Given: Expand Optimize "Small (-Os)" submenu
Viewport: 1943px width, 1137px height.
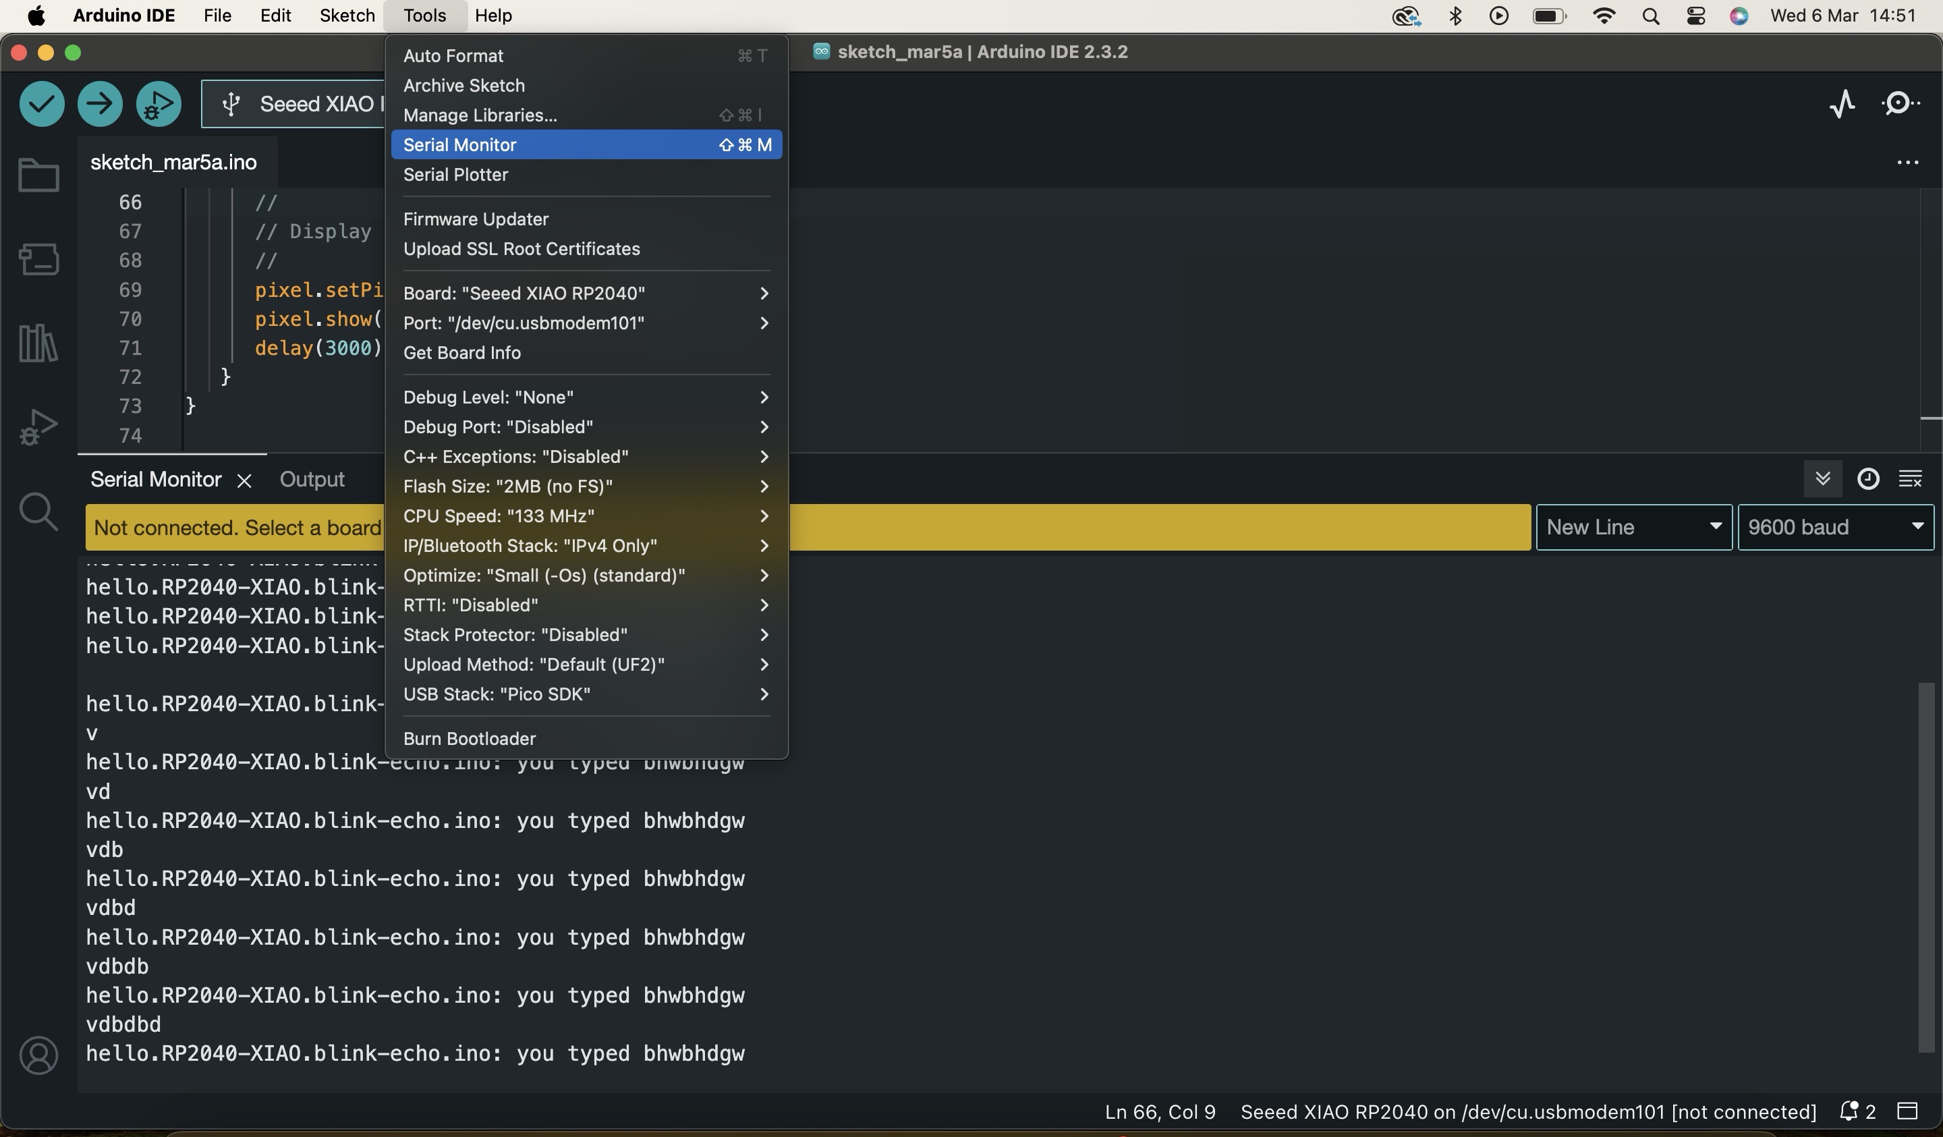Looking at the screenshot, I should point(586,576).
